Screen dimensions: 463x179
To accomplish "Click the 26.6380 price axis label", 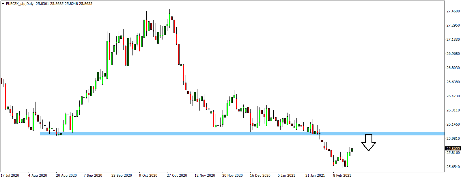I will (x=453, y=82).
